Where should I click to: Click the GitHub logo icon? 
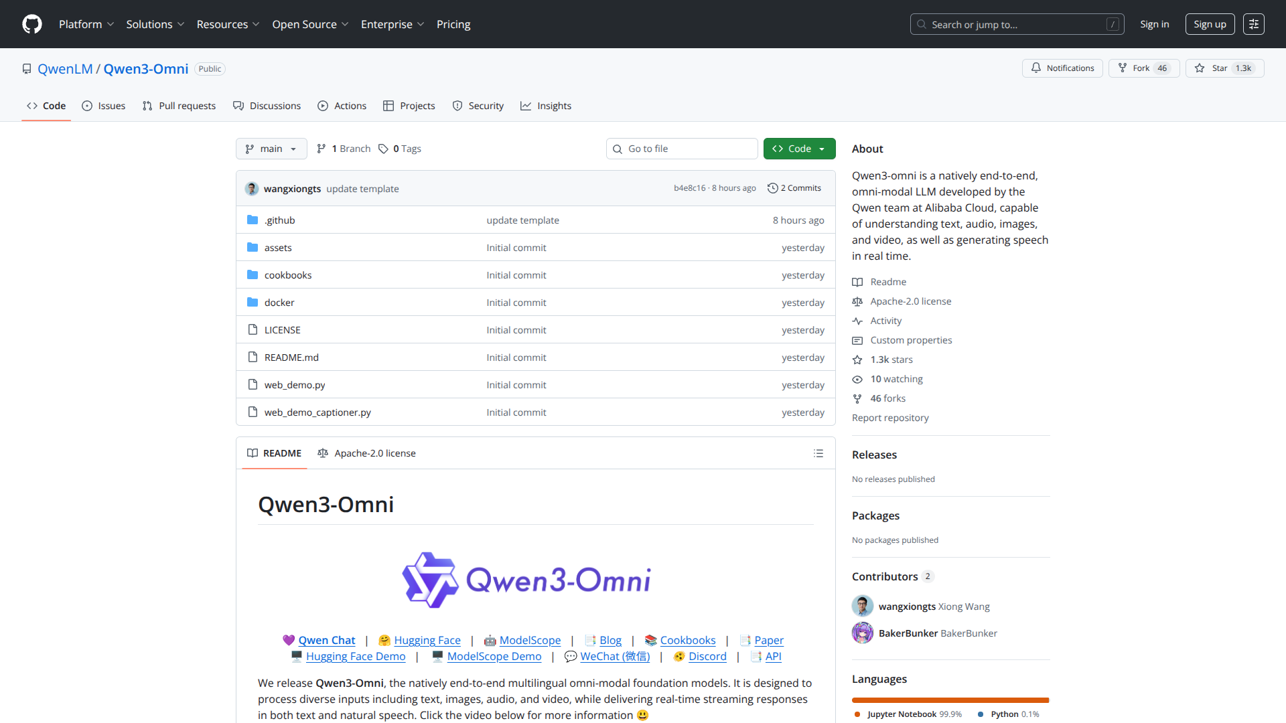(x=31, y=24)
